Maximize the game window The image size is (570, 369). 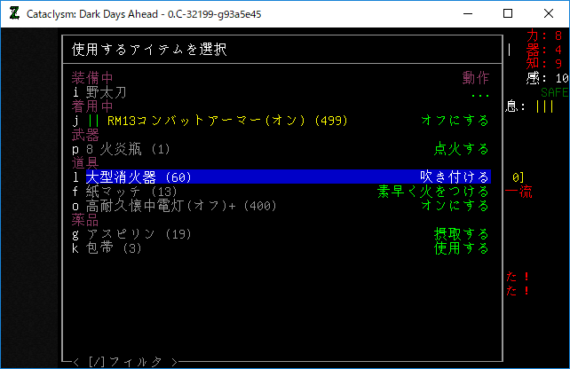[x=508, y=13]
